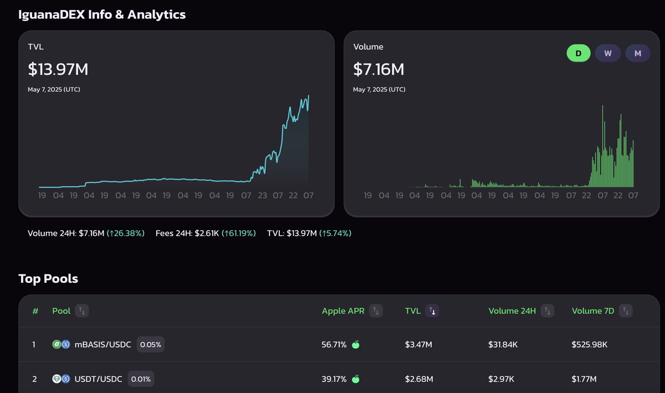Click the 0.01% fee tier badge
Viewport: 665px width, 393px height.
pos(141,379)
